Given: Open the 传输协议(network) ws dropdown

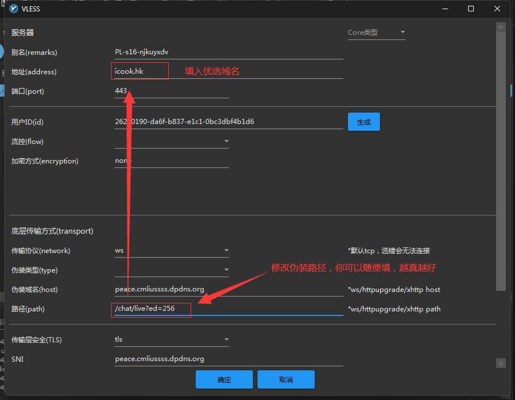Looking at the screenshot, I should click(x=172, y=250).
